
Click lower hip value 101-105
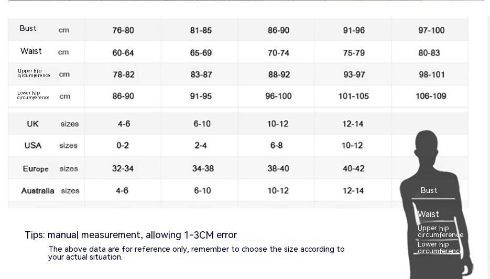pos(353,96)
